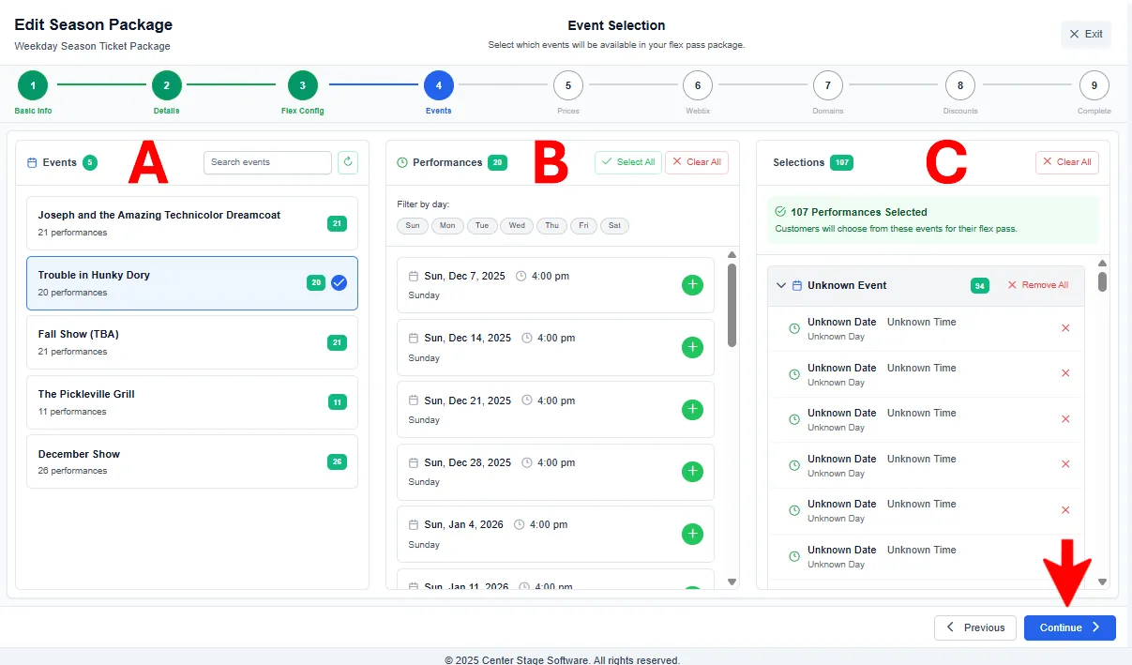
Task: Enable the Thu day filter
Action: (x=551, y=226)
